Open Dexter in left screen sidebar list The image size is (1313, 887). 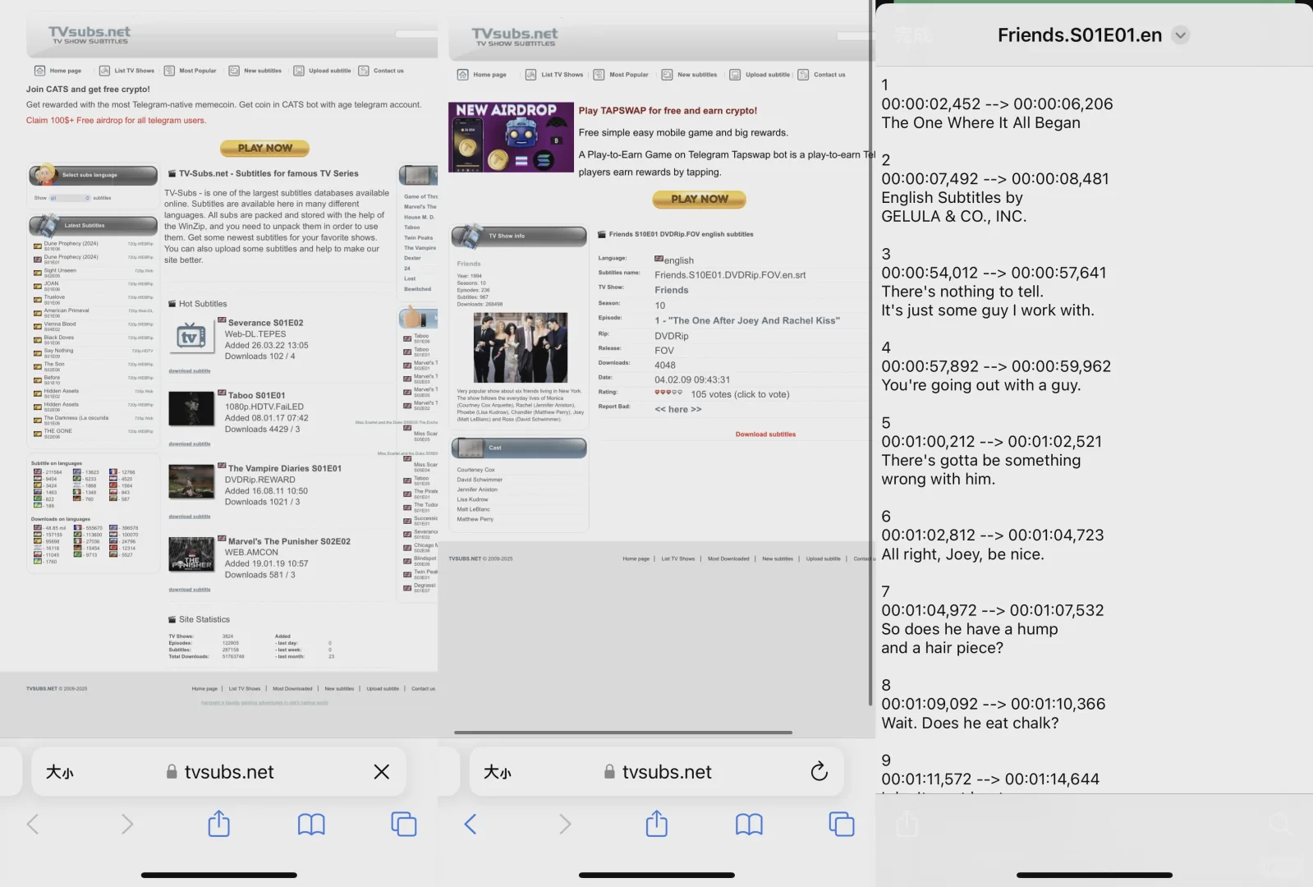click(412, 258)
